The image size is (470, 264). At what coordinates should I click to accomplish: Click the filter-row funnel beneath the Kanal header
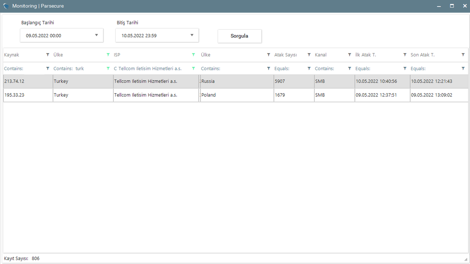click(x=350, y=69)
